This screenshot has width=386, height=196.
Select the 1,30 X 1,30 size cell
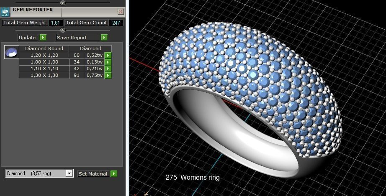(x=44, y=75)
